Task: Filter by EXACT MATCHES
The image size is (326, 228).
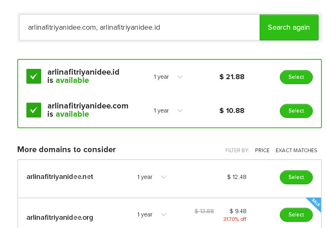Action: pyautogui.click(x=296, y=150)
